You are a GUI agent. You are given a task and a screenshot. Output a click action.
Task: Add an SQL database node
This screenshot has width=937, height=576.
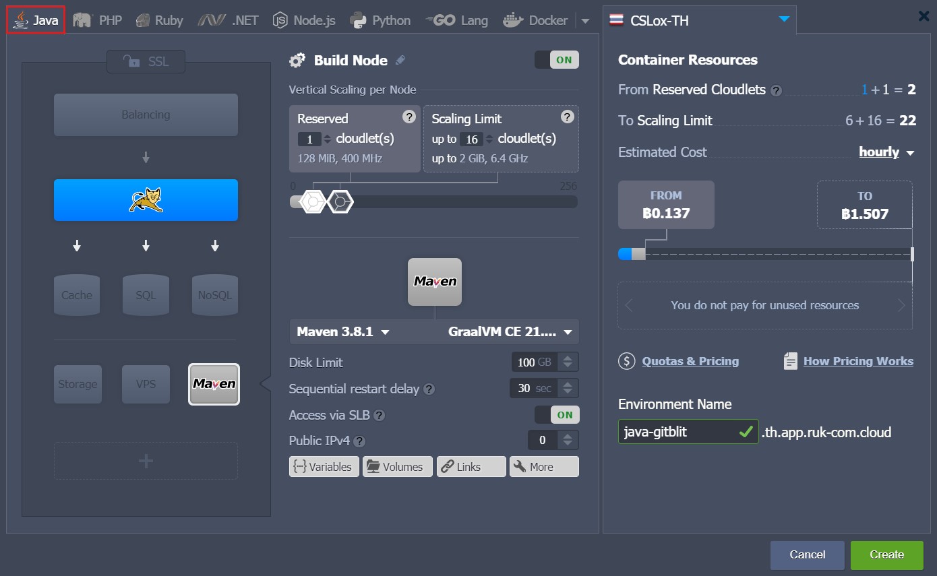pos(146,295)
